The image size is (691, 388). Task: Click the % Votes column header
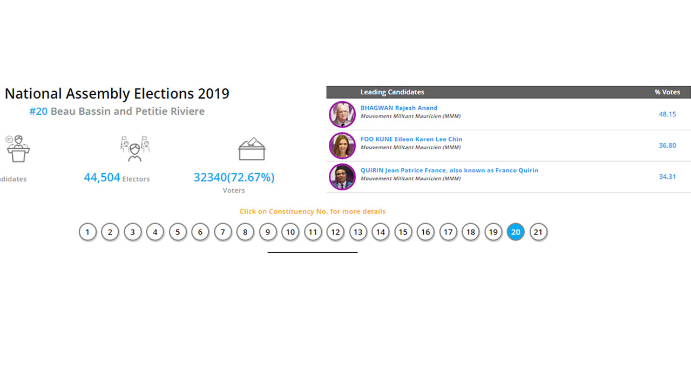667,92
